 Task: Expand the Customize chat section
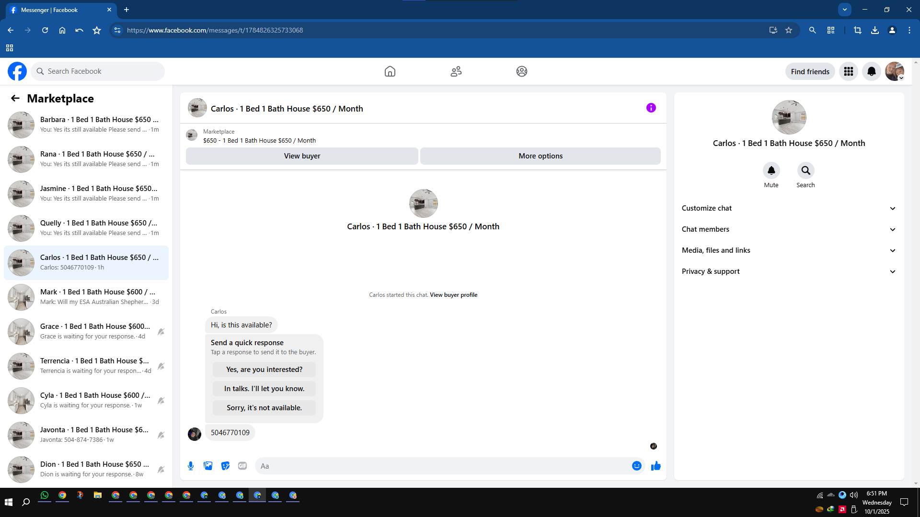coord(789,208)
